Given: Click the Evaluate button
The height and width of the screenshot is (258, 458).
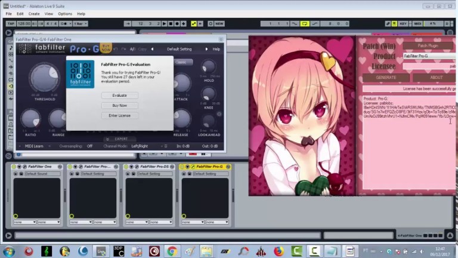Looking at the screenshot, I should click(x=120, y=96).
